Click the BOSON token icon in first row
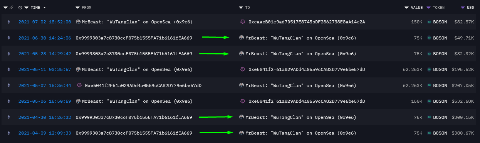 pyautogui.click(x=429, y=22)
